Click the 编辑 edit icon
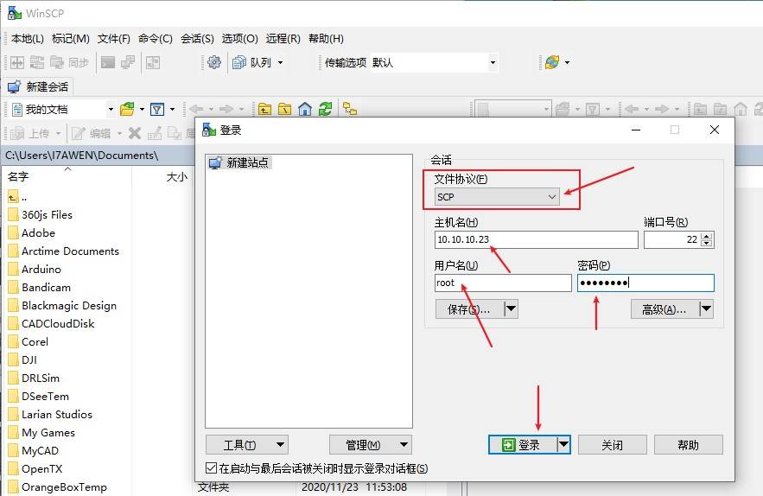 pos(79,133)
